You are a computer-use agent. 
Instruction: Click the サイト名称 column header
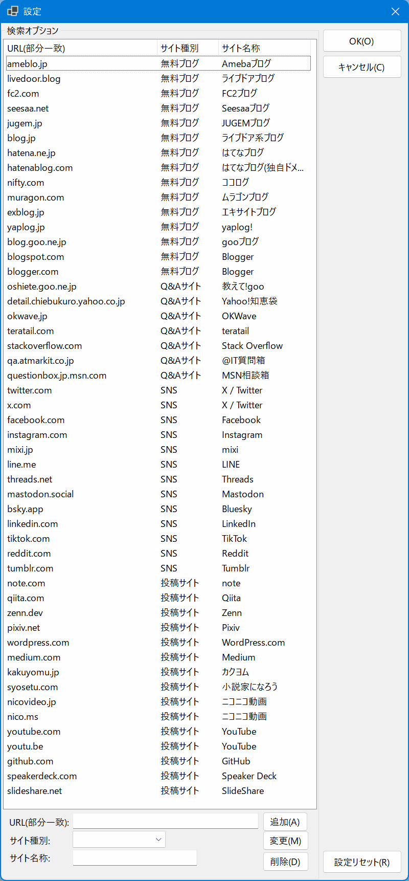265,48
